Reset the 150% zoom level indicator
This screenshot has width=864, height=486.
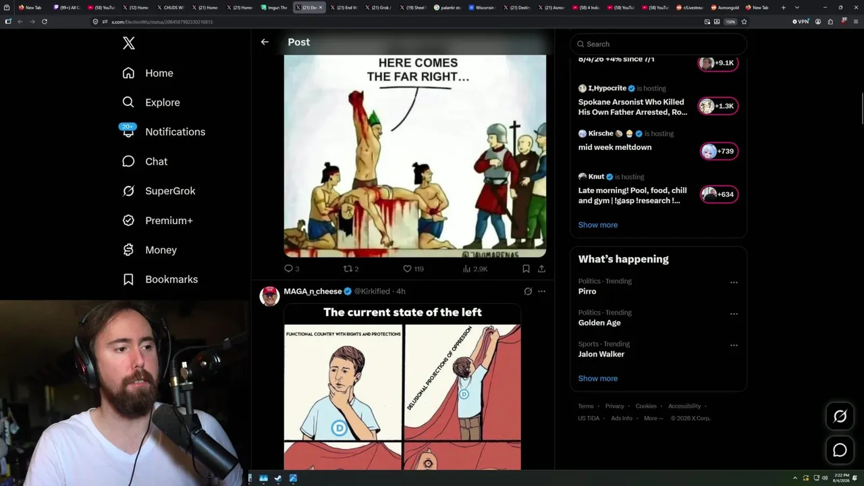[730, 22]
